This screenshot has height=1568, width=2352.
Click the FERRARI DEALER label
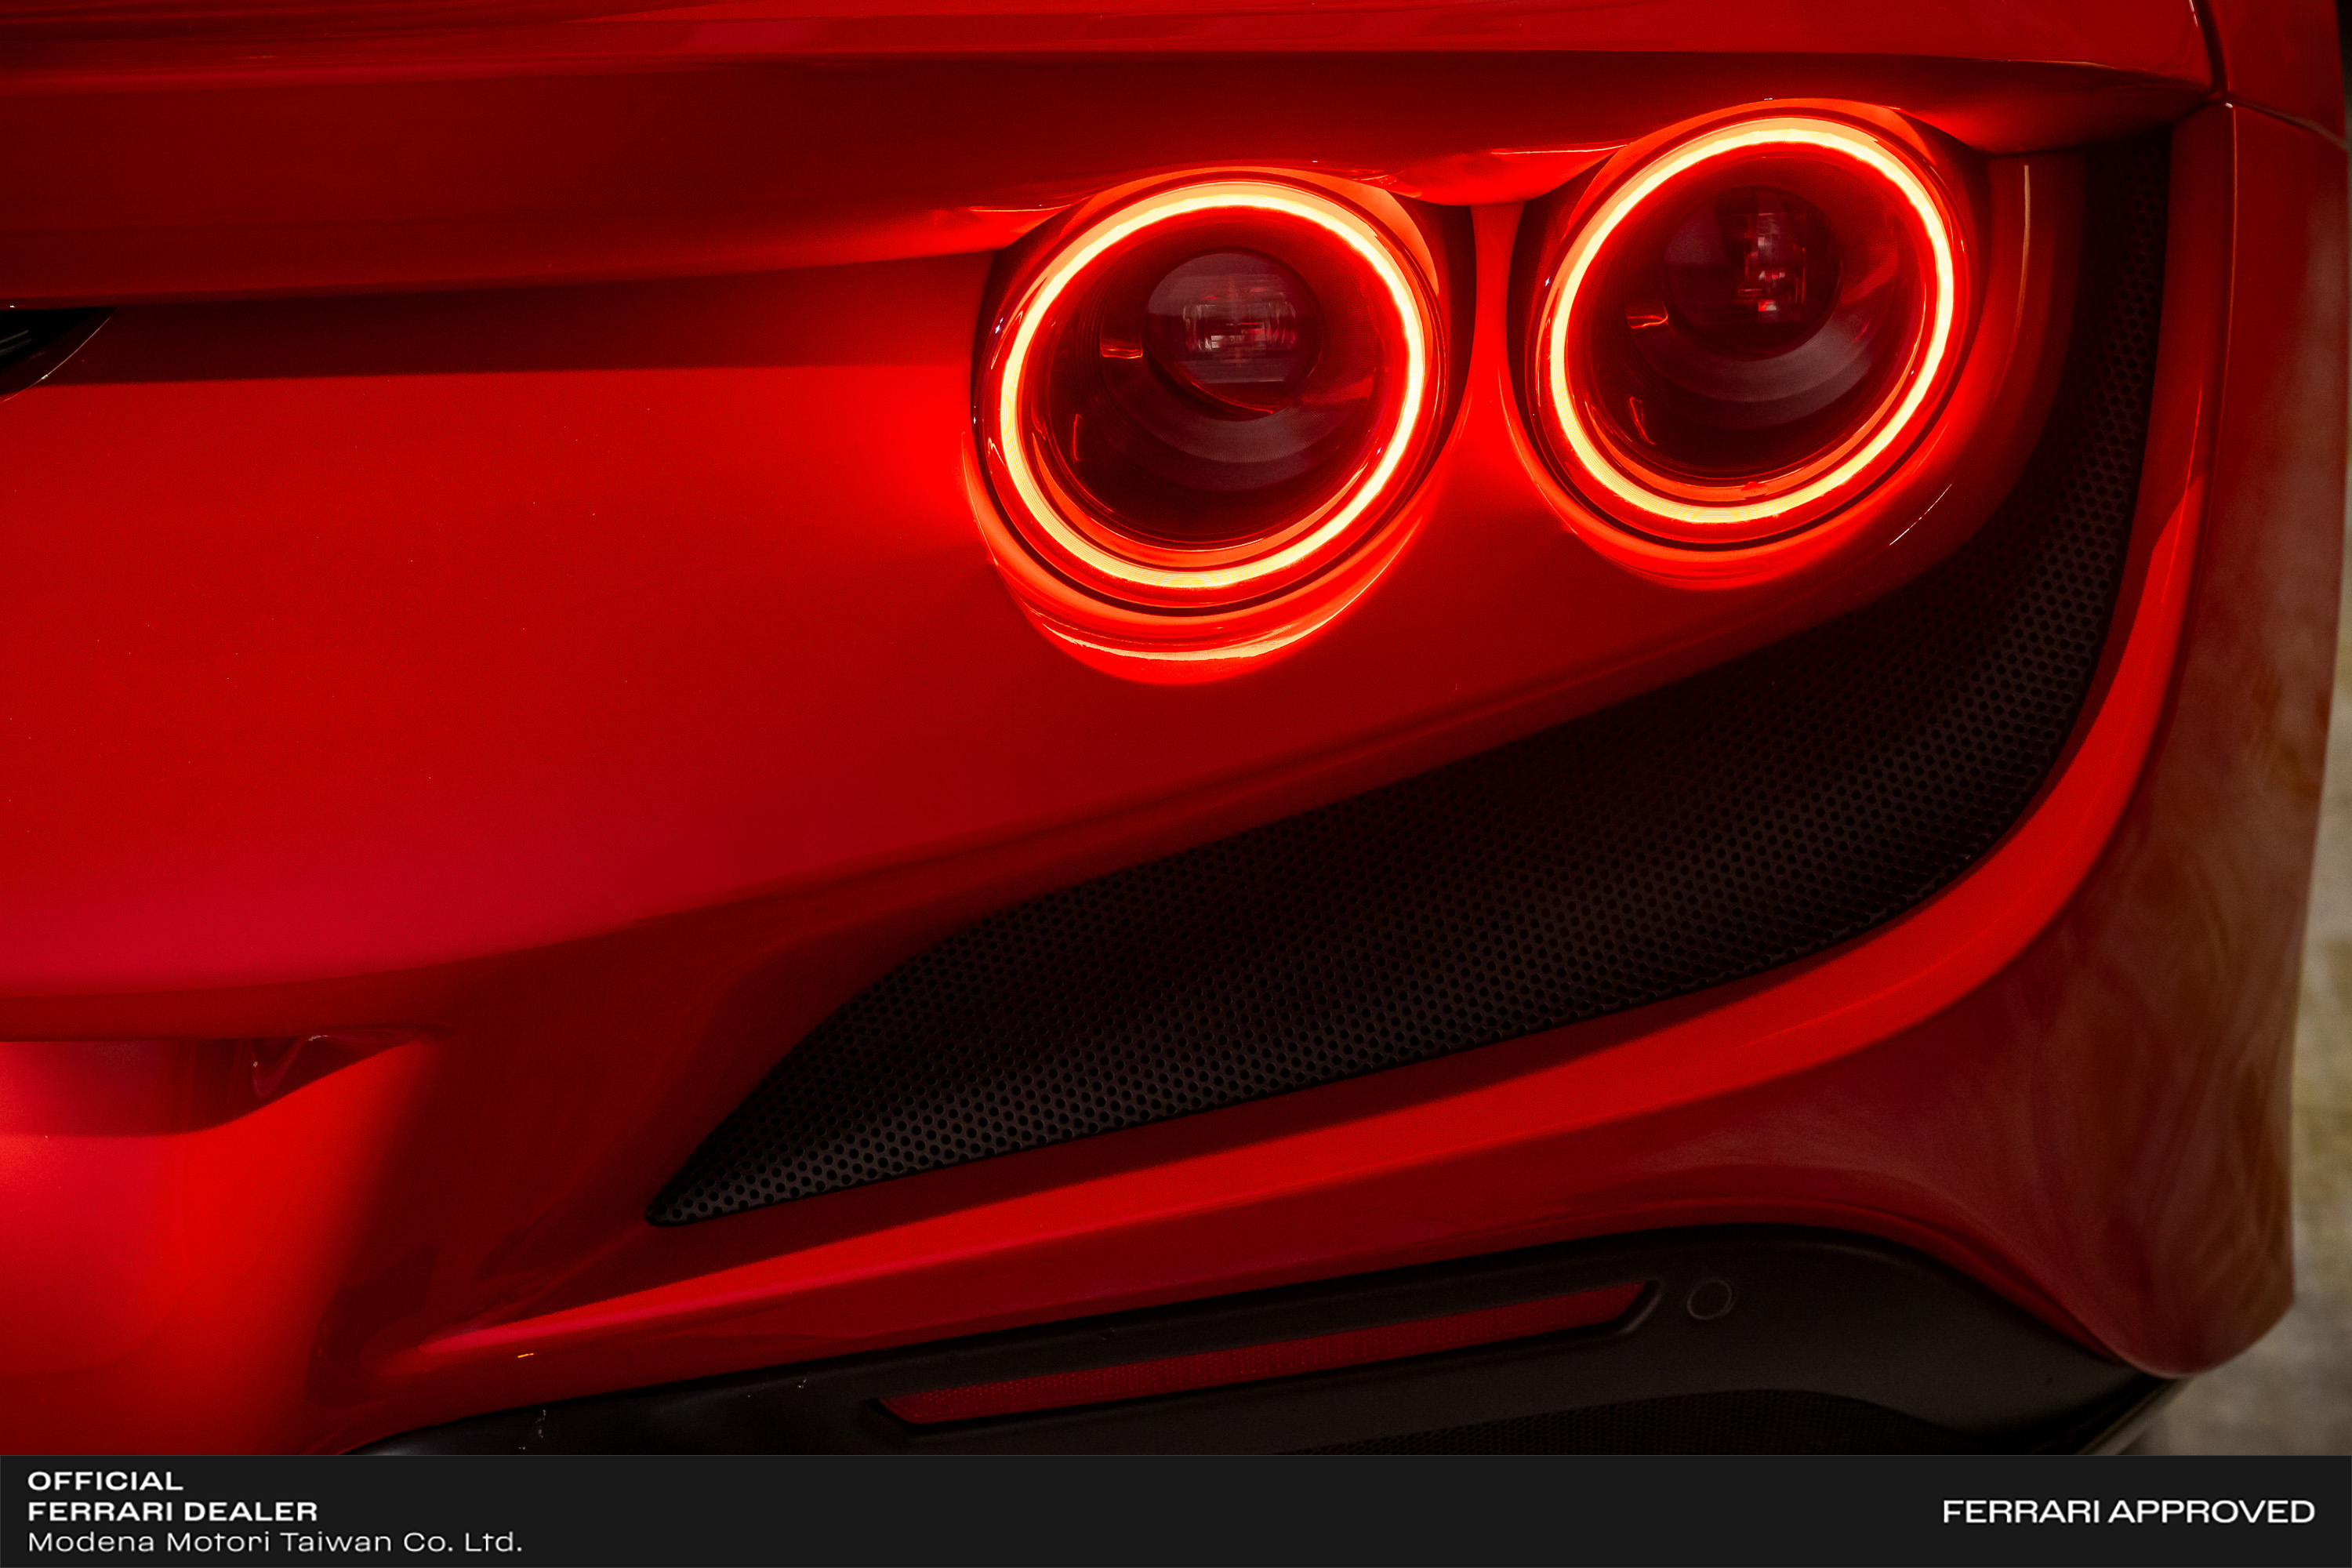pyautogui.click(x=172, y=1511)
